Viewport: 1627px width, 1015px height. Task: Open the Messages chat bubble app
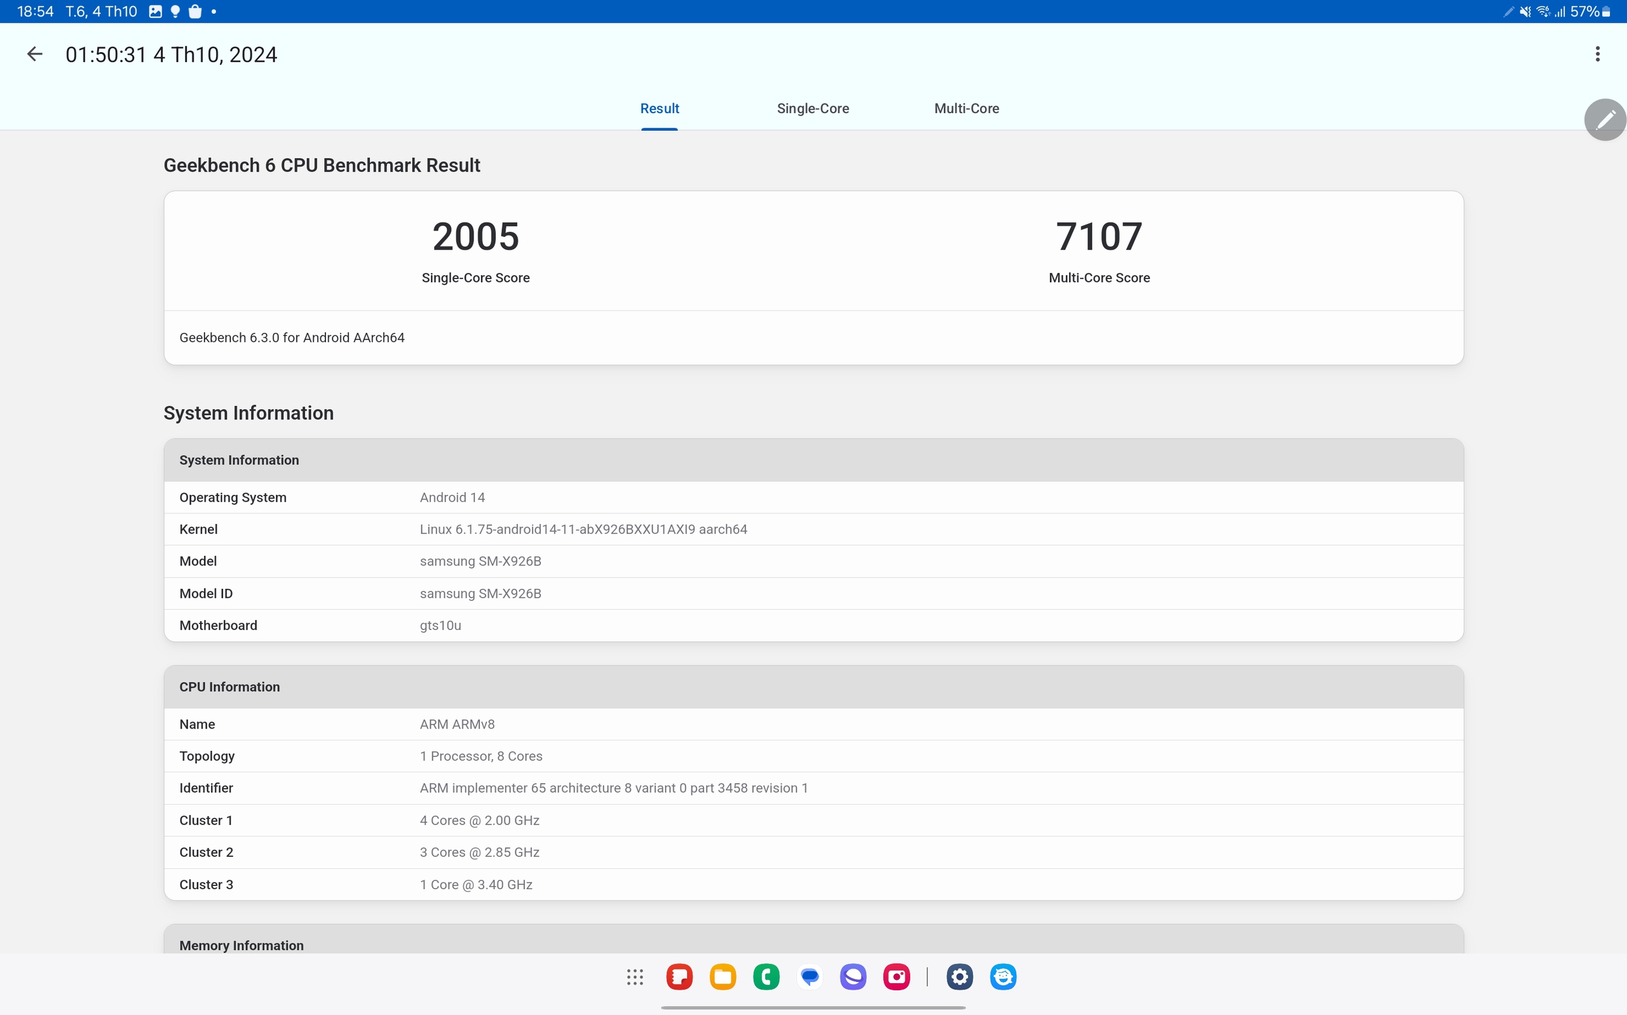(810, 977)
